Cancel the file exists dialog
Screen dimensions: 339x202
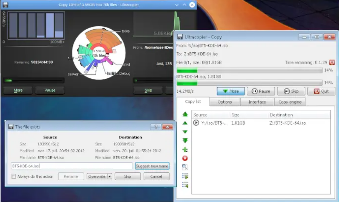157,176
